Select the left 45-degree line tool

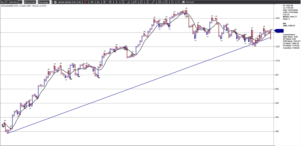pyautogui.click(x=105, y=2)
